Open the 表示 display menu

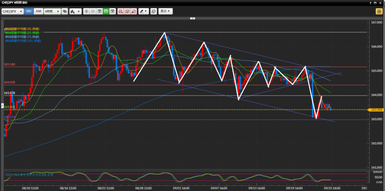click(x=165, y=11)
